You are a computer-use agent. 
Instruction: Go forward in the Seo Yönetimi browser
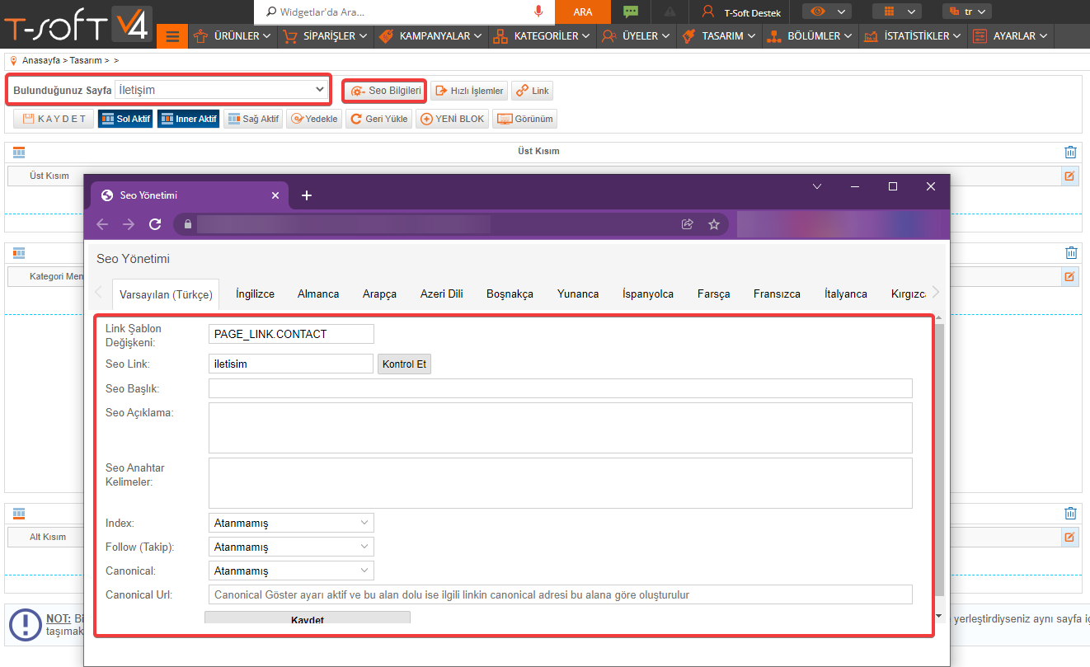[129, 224]
